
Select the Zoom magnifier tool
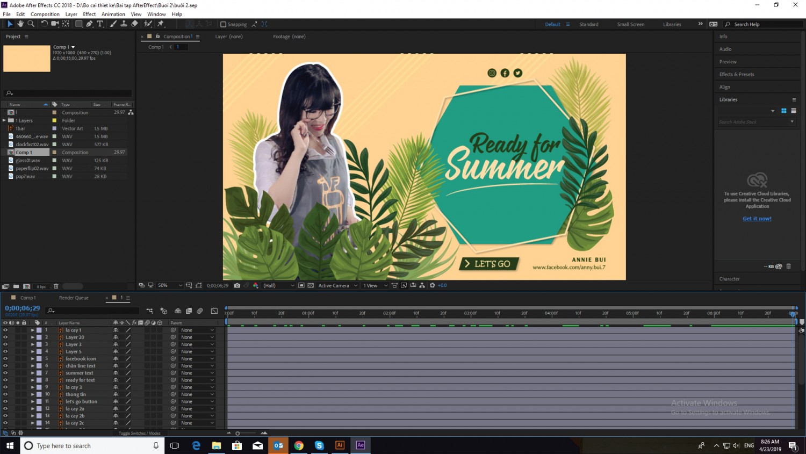(x=31, y=24)
